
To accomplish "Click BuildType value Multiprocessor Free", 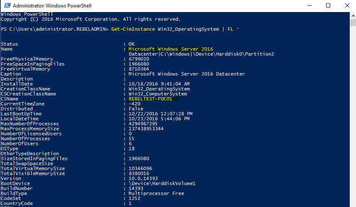I will (157, 194).
